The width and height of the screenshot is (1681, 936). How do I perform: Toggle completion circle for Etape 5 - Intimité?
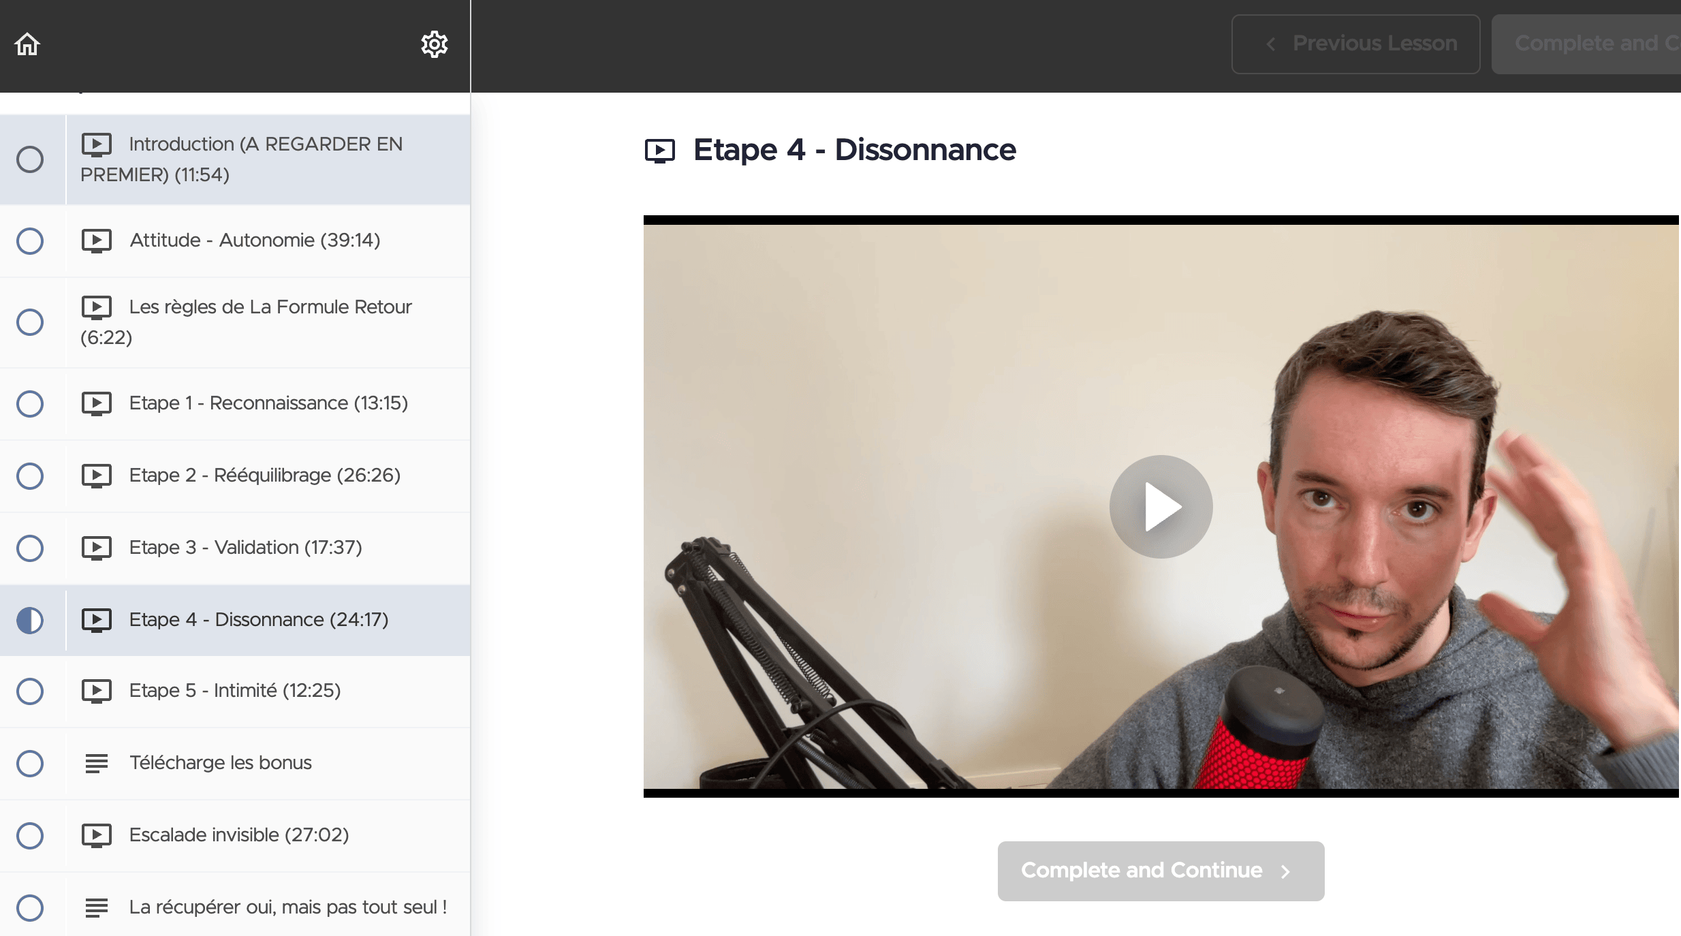point(30,691)
